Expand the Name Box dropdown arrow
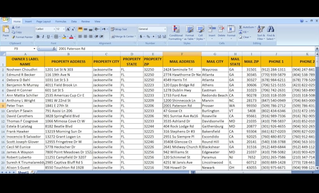Viewport: 319px width, 193px height. (34, 49)
